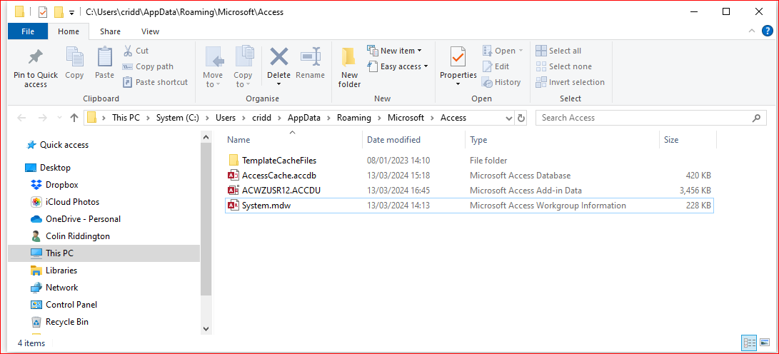Open Help question mark icon
779x354 pixels.
click(x=767, y=31)
